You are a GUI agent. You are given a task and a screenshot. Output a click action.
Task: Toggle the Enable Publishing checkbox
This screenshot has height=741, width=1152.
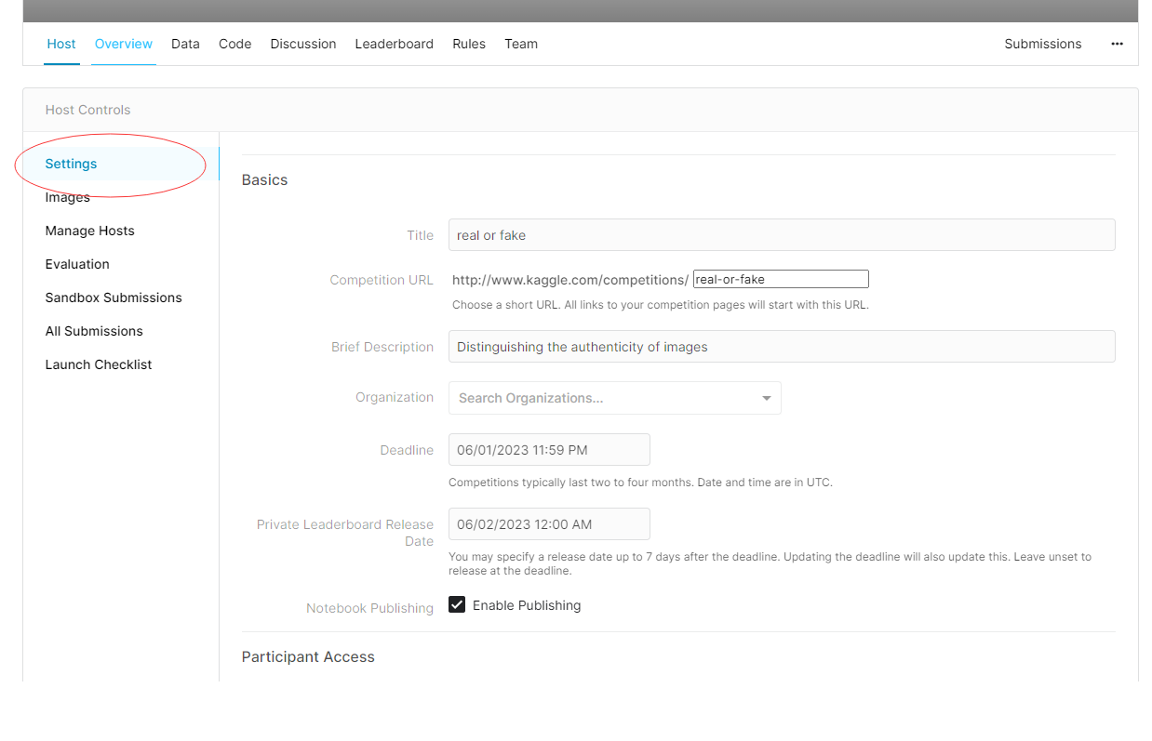coord(457,605)
